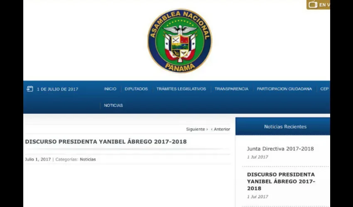Open sidebar Discurso Presidenta Yanibel Ábrego link
This screenshot has height=207, width=353.
(x=281, y=181)
